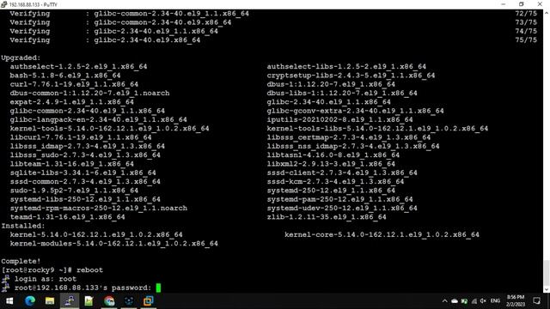Image resolution: width=550 pixels, height=309 pixels.
Task: Open File Explorer from the taskbar
Action: pyautogui.click(x=50, y=301)
